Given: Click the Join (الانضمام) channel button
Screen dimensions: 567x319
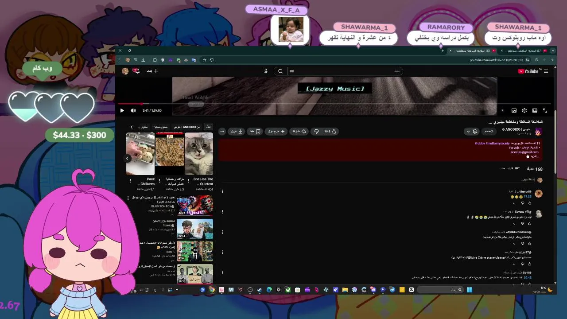Looking at the screenshot, I should [489, 131].
